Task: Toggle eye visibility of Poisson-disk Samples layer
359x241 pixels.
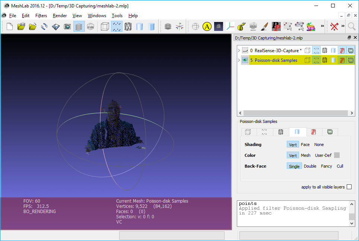Action: click(245, 60)
